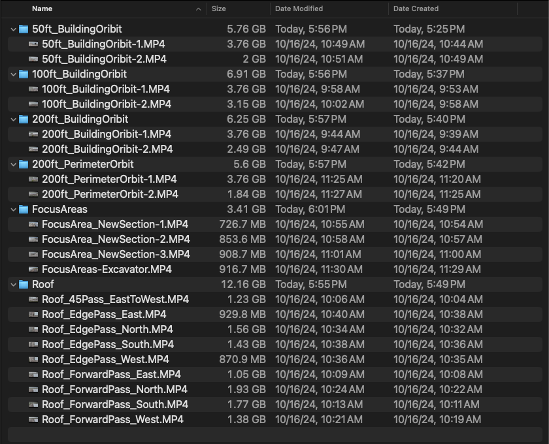Click the 100ft_BuildingOribit folder icon
Viewport: 549px width, 444px height.
point(25,74)
